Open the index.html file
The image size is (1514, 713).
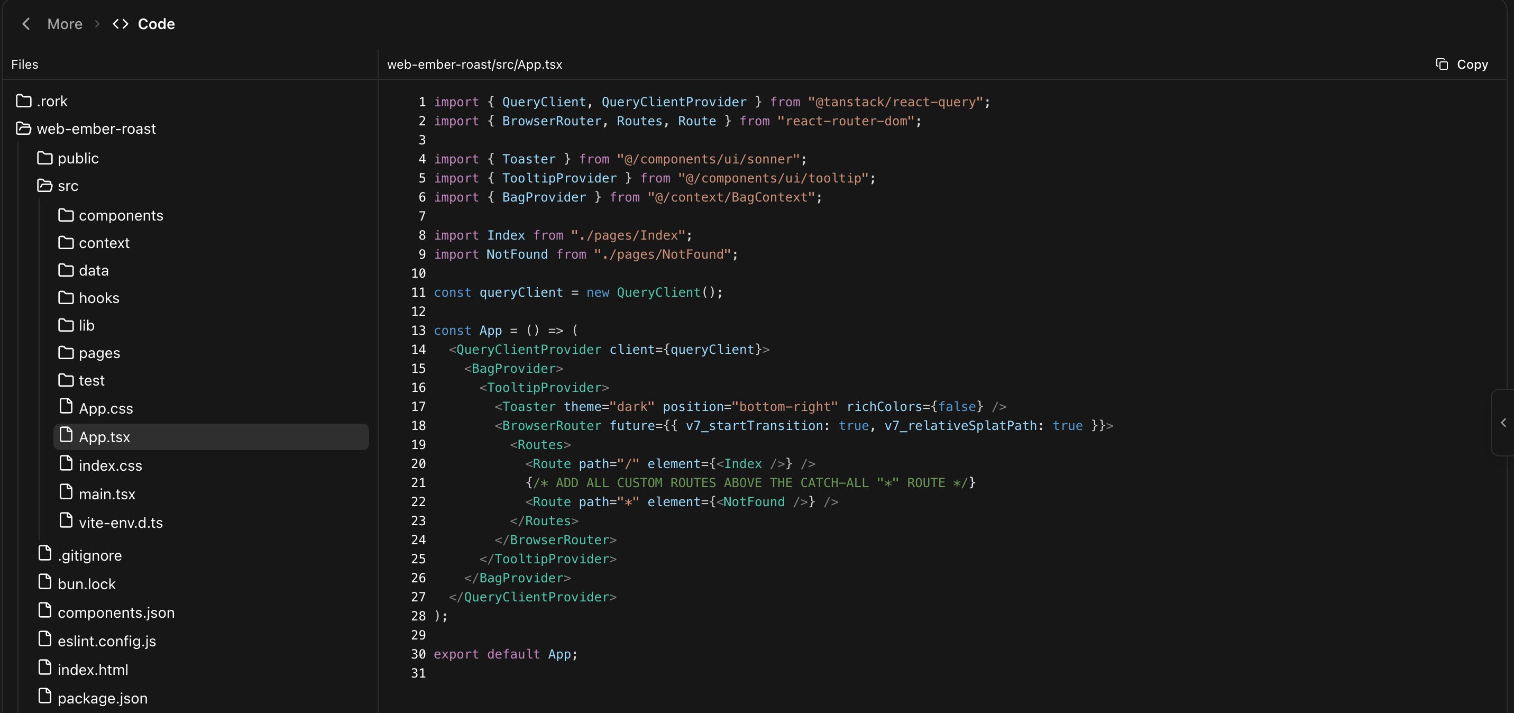[82, 670]
